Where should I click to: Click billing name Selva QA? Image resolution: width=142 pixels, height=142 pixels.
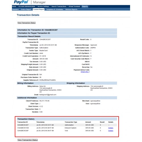coord(43,86)
